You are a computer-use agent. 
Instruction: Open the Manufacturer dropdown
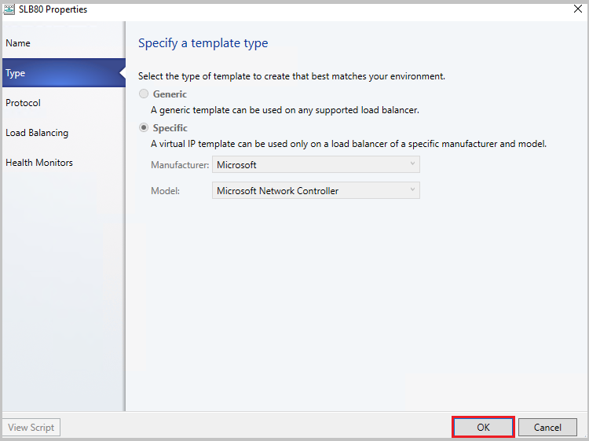[x=316, y=164]
